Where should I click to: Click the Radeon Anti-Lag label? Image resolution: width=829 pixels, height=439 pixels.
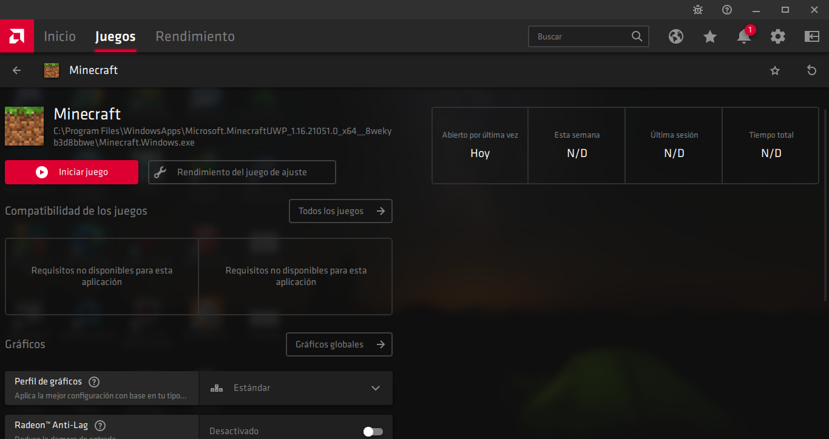tap(52, 425)
